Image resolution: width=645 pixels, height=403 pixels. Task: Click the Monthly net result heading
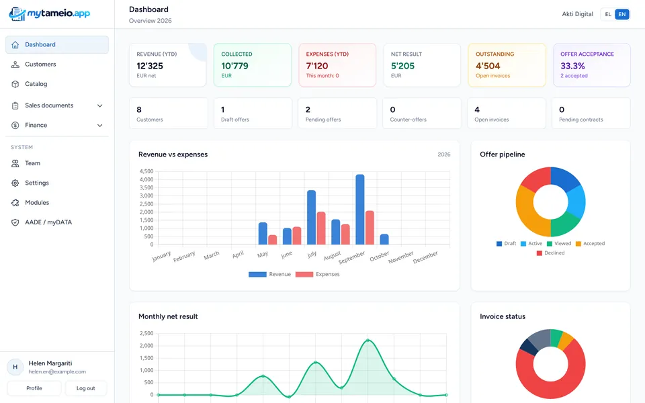click(x=168, y=316)
